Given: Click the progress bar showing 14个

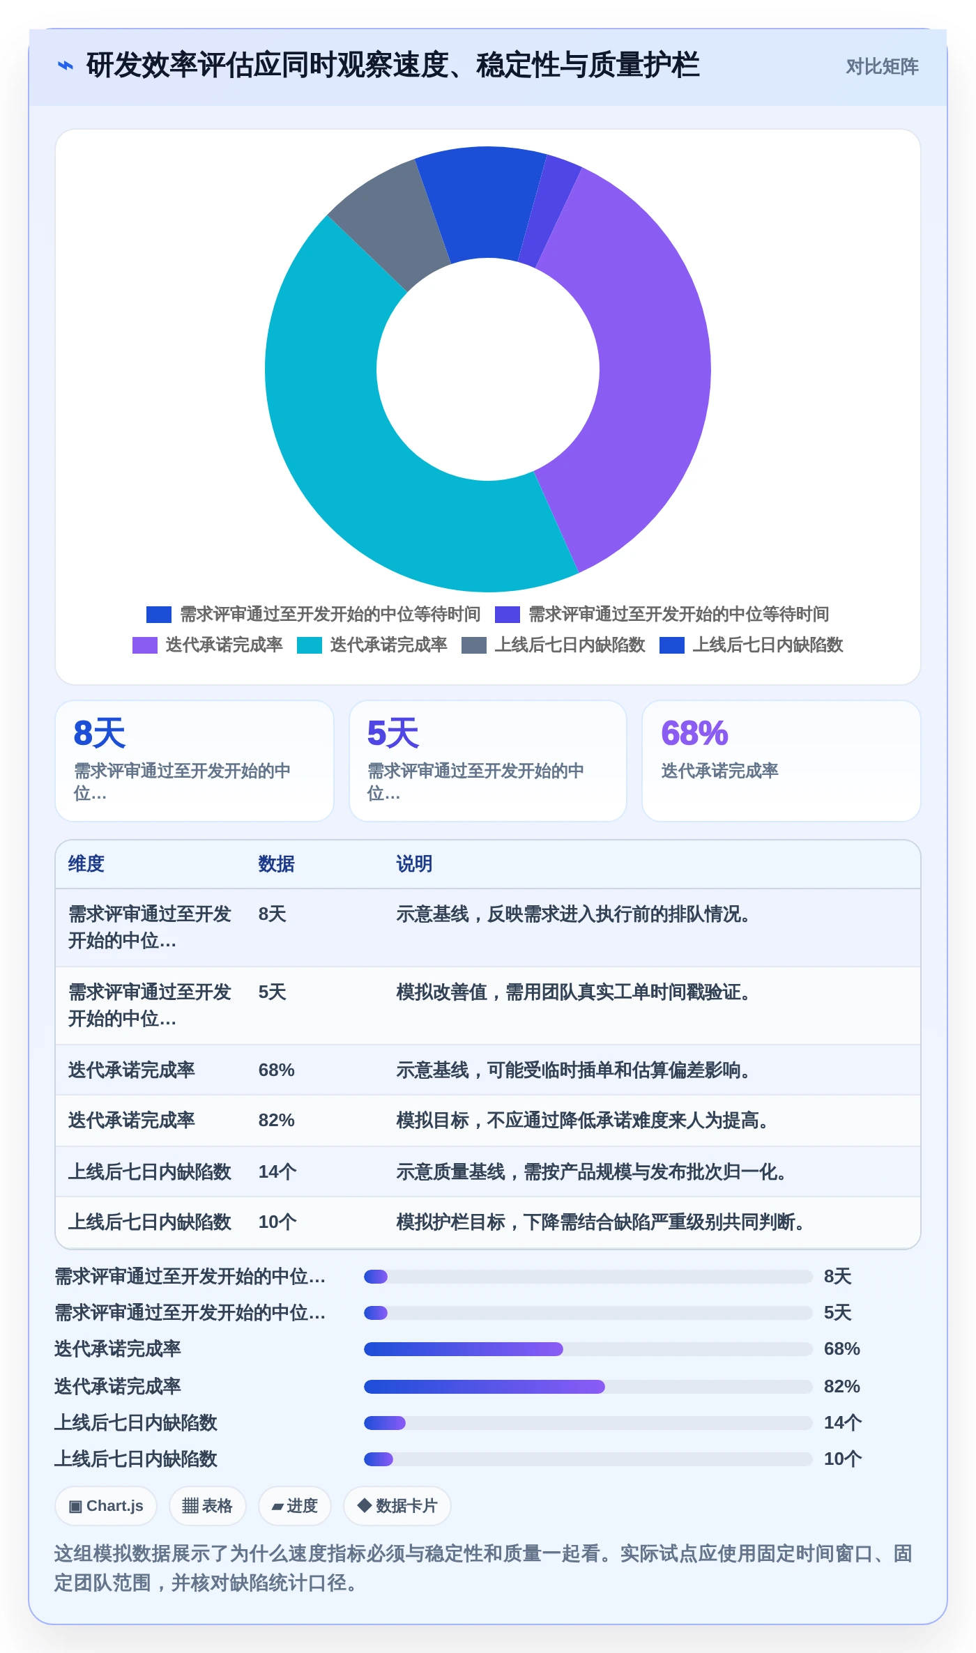Looking at the screenshot, I should (588, 1423).
